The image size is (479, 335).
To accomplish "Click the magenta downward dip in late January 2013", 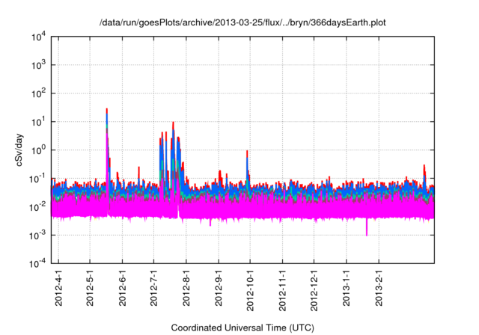I will (367, 228).
